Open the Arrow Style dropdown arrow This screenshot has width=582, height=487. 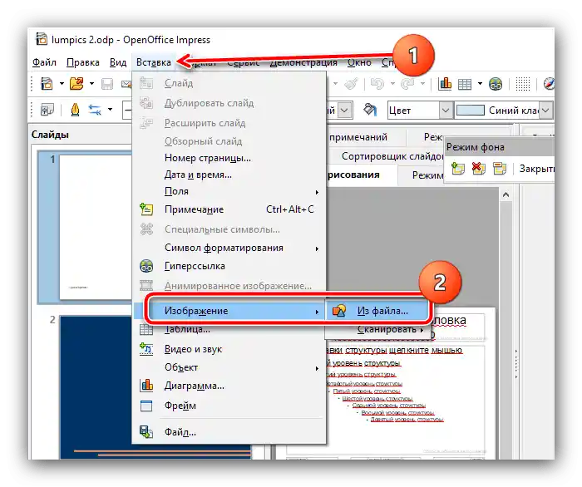pos(111,110)
